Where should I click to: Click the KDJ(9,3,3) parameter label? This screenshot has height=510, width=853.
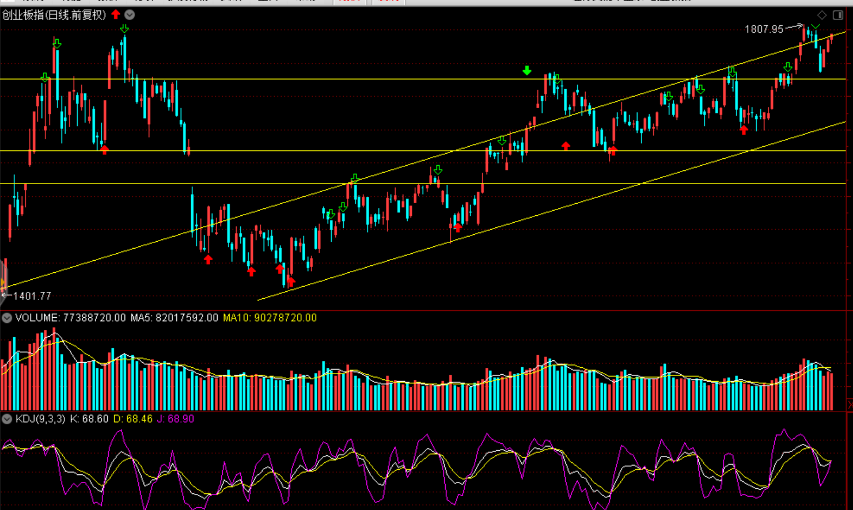click(x=40, y=419)
